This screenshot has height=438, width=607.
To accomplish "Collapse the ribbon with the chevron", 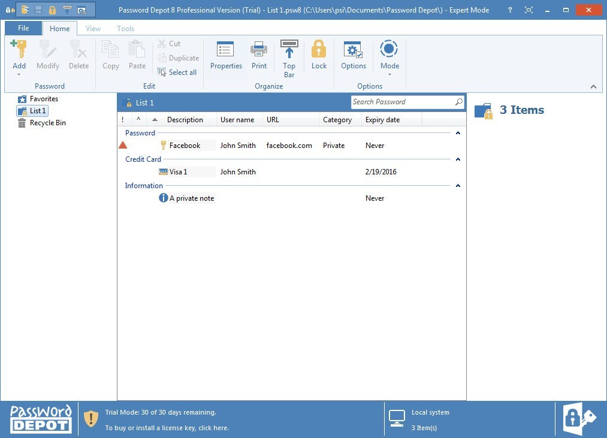I will click(x=593, y=86).
